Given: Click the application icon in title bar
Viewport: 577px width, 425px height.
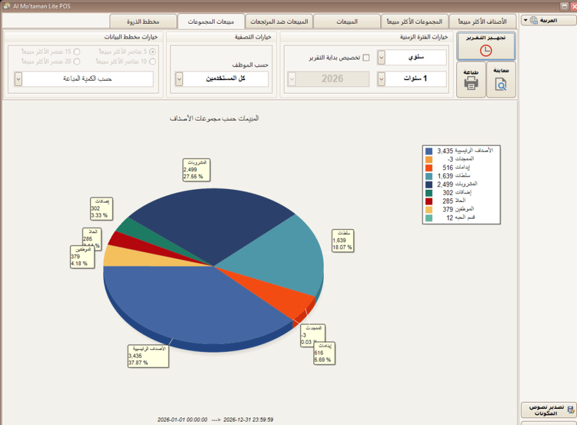Looking at the screenshot, I should pos(6,6).
